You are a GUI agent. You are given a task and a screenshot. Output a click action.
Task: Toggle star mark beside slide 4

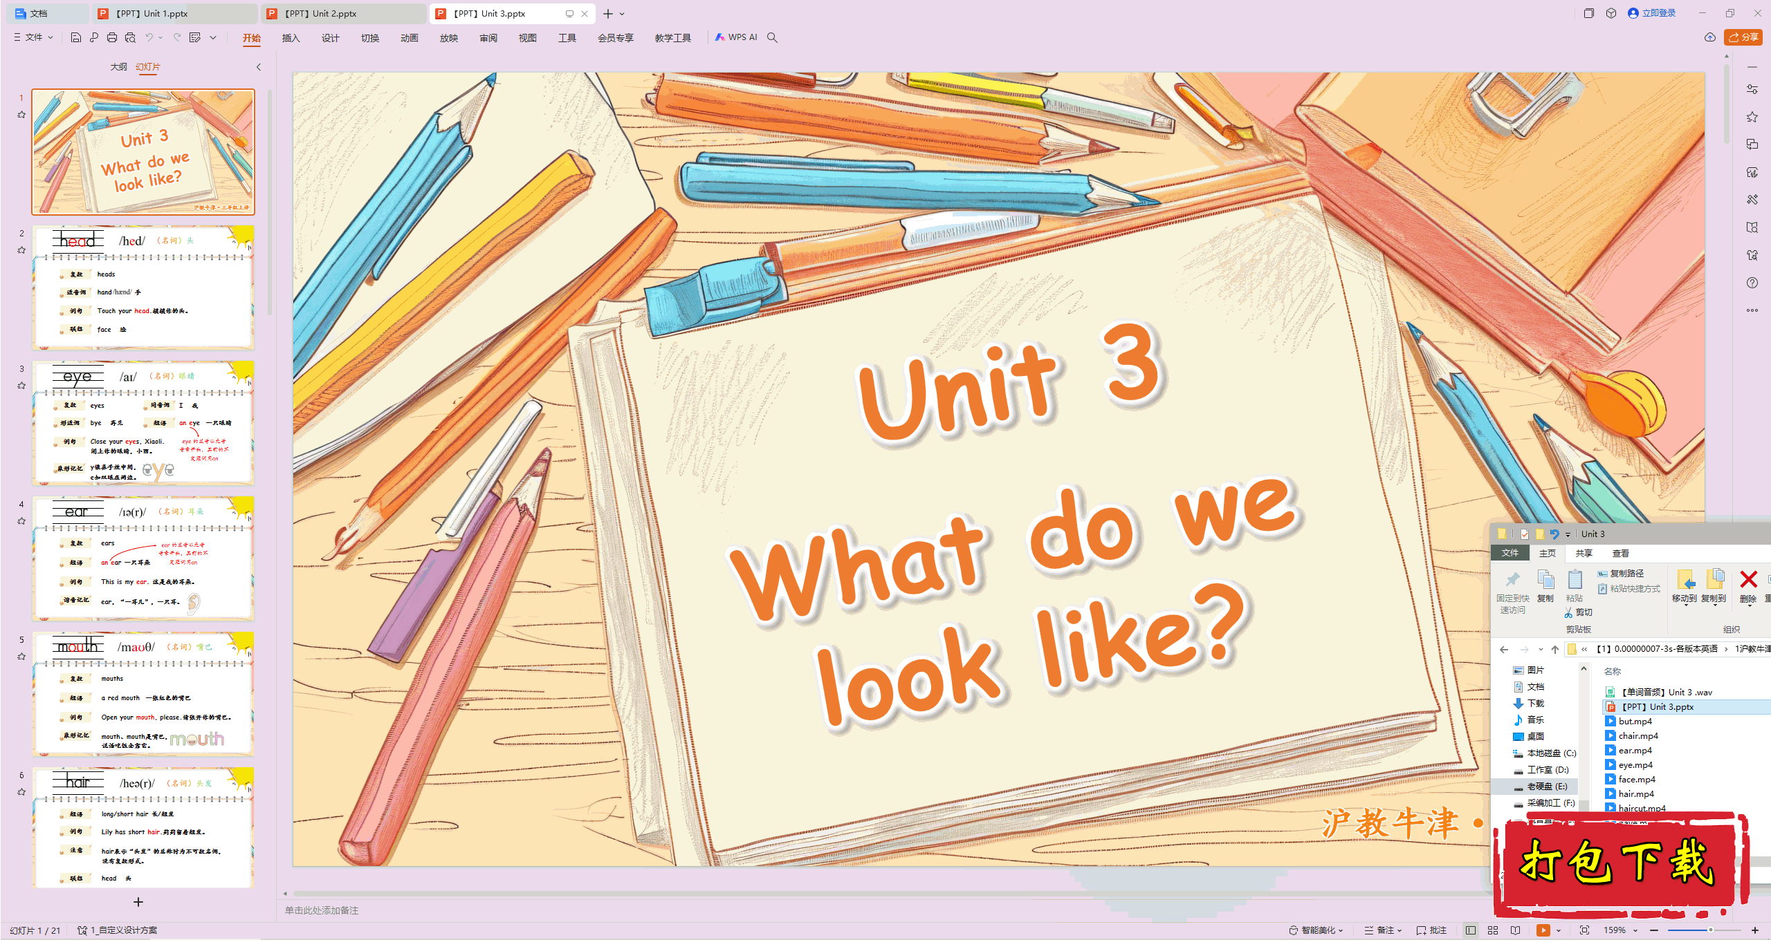pos(21,521)
